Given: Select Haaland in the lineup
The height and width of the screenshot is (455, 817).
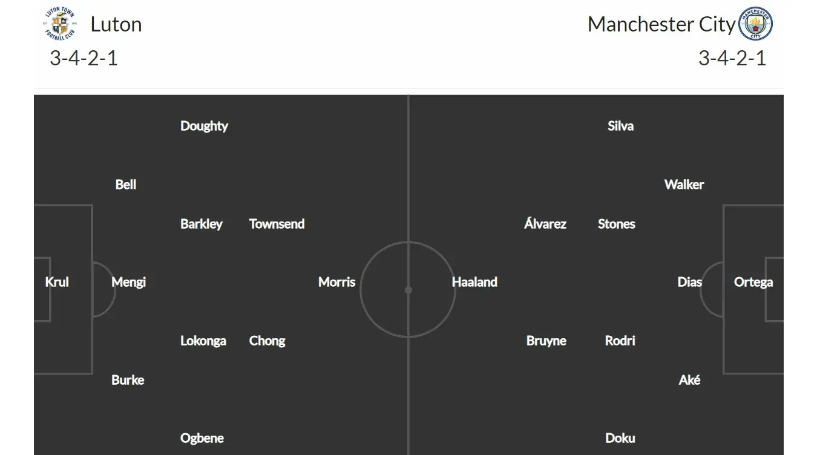Looking at the screenshot, I should pos(474,282).
